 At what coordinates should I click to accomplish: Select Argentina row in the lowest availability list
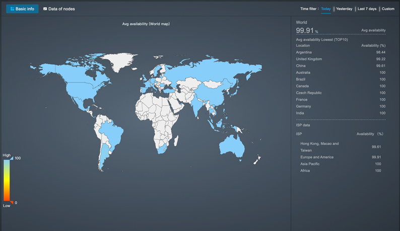tap(341, 52)
